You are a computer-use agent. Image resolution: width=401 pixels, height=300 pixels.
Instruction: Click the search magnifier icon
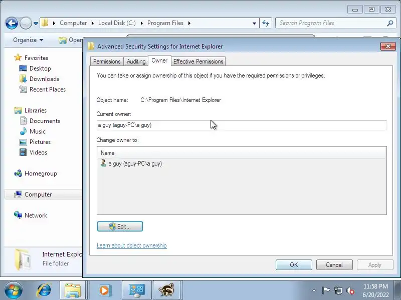pos(390,23)
